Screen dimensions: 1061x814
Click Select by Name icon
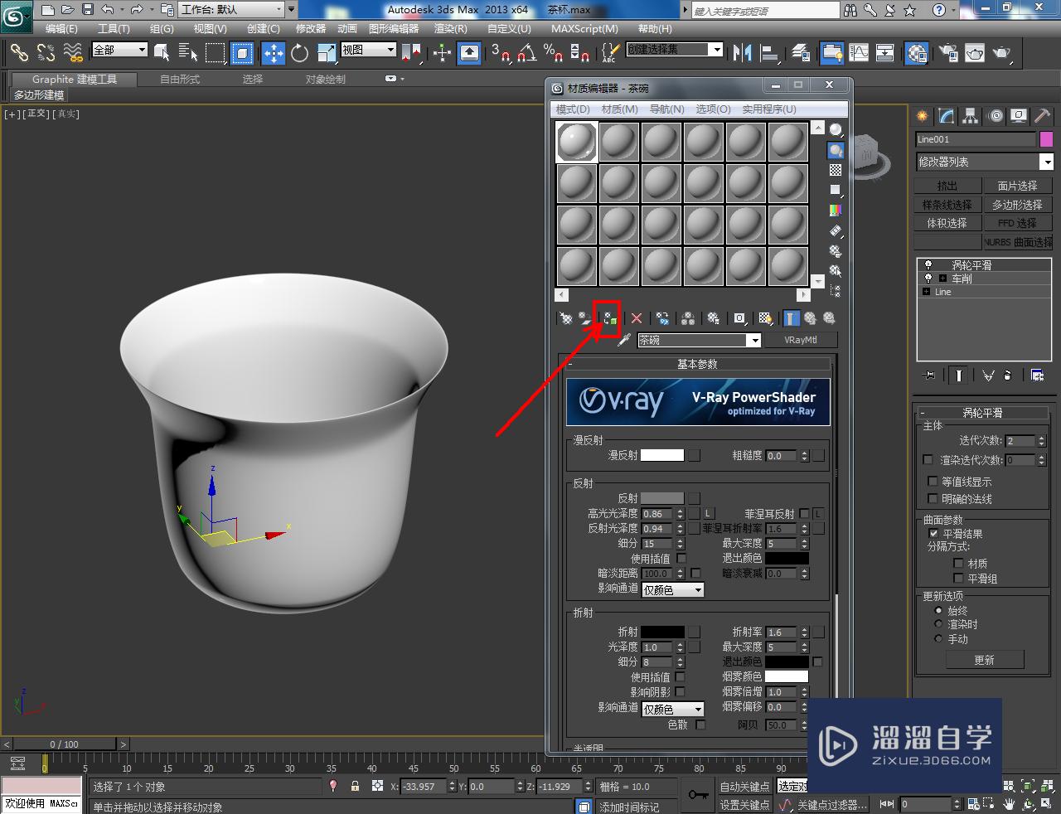point(188,53)
